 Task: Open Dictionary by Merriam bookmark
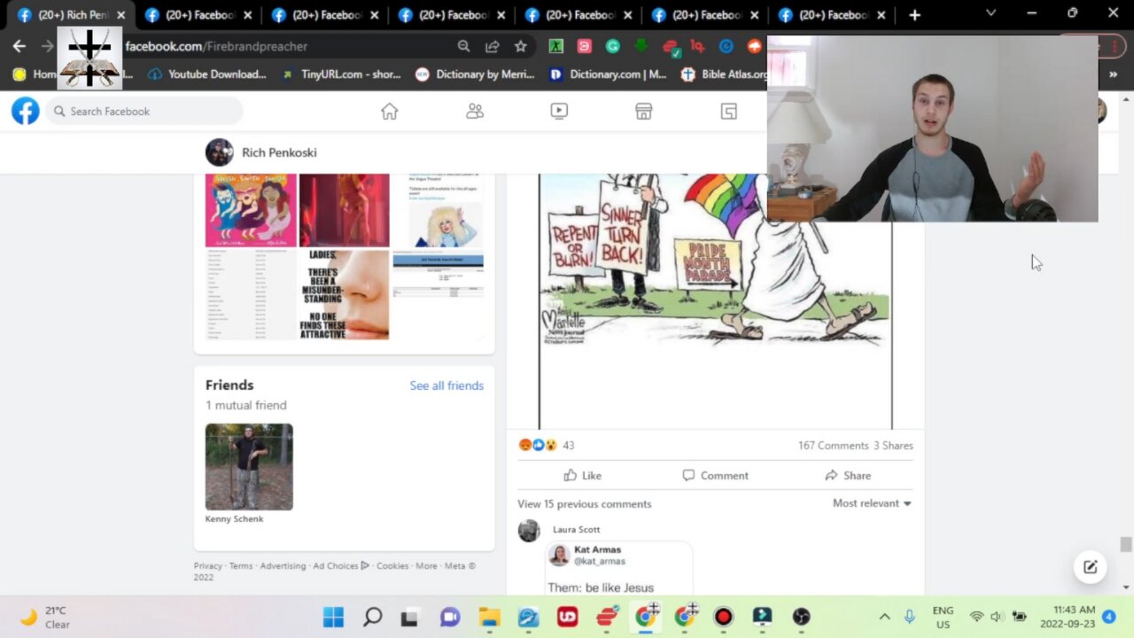[475, 74]
